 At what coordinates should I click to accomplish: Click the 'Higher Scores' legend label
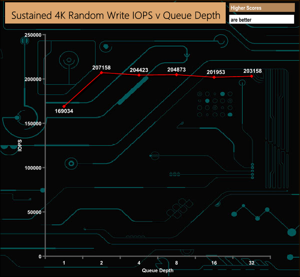click(246, 8)
